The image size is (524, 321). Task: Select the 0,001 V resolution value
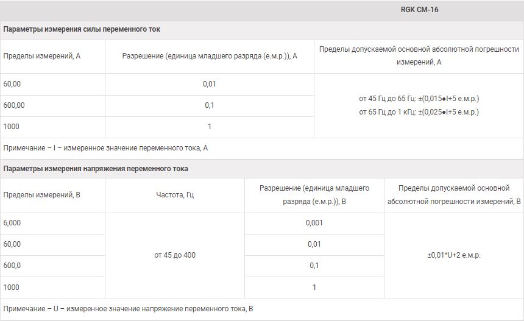click(x=314, y=223)
